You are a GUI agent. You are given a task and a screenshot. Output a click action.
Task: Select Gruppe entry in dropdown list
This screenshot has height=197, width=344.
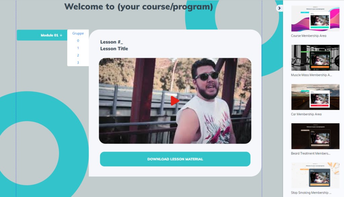coord(78,33)
